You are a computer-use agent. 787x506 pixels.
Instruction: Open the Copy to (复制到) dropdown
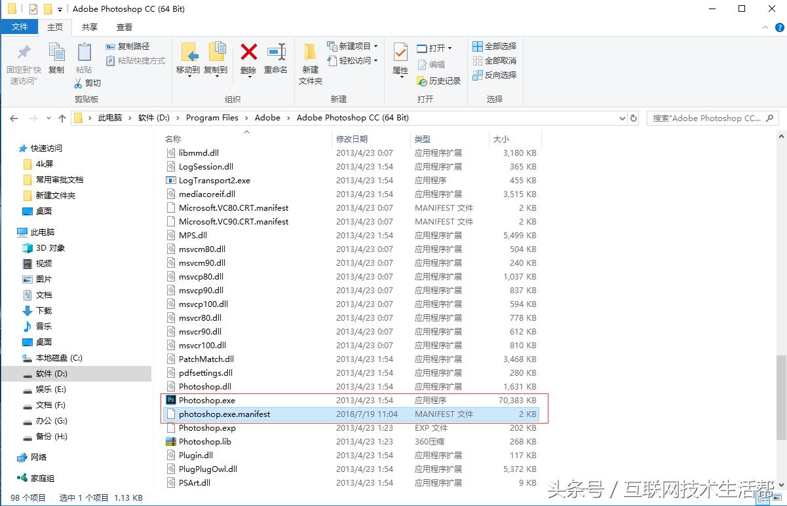click(x=216, y=76)
